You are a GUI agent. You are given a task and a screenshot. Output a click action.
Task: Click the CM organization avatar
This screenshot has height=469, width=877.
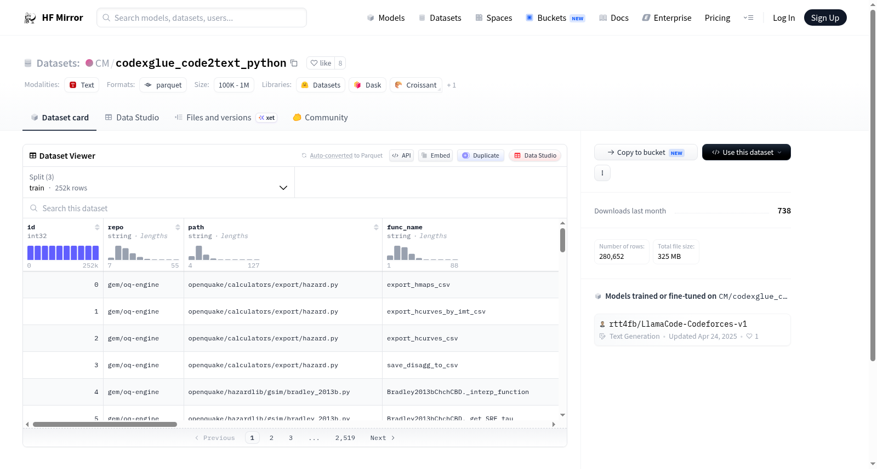click(x=89, y=63)
